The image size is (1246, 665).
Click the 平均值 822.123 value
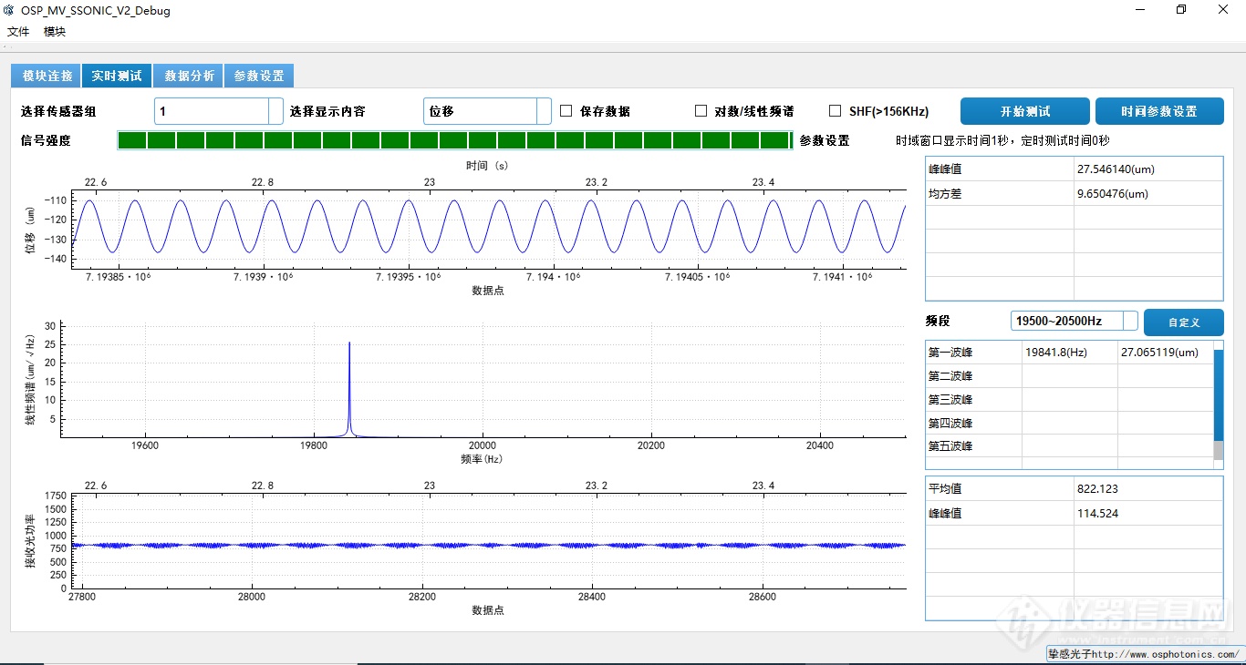(x=1147, y=488)
